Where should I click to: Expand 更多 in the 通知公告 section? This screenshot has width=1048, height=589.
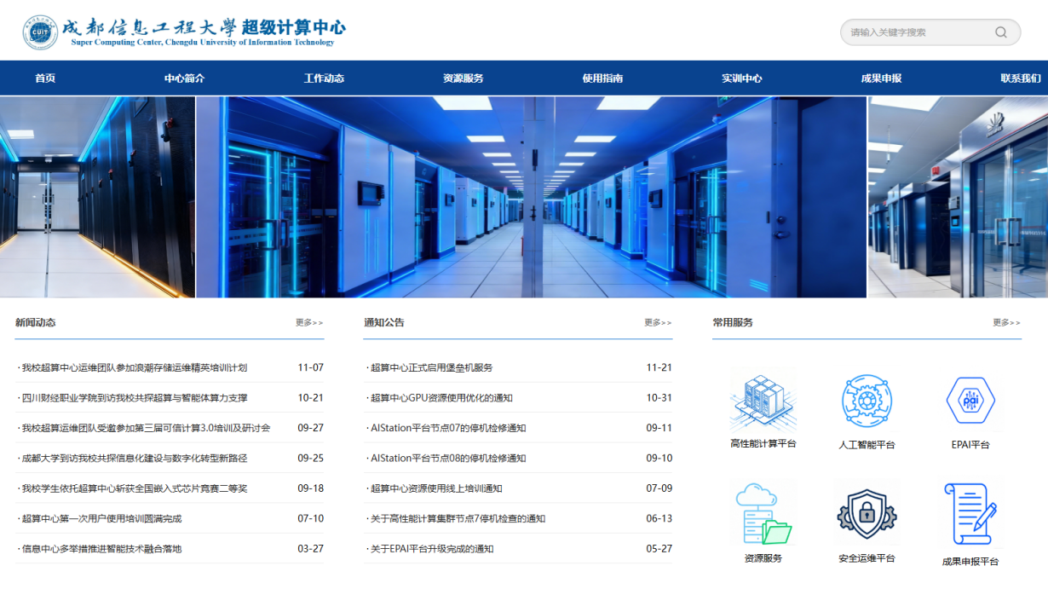click(658, 323)
